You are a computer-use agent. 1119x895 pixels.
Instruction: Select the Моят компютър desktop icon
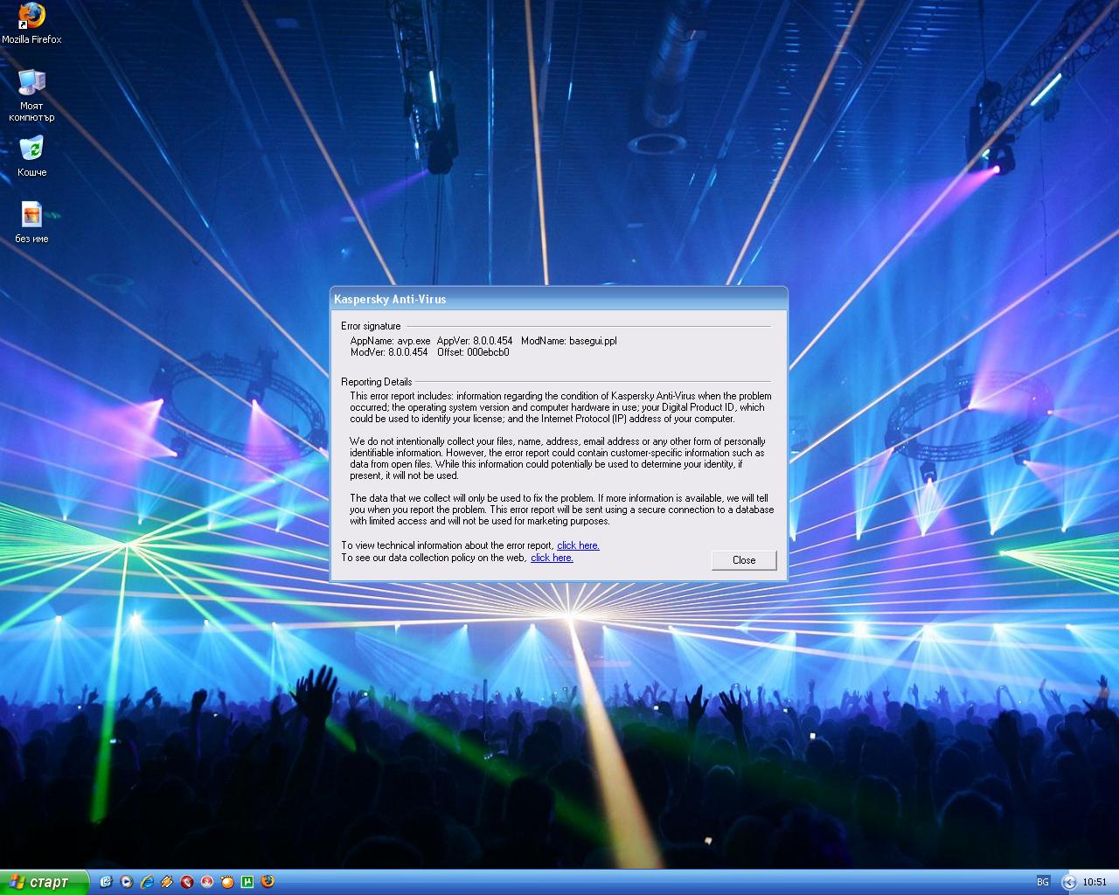point(31,94)
